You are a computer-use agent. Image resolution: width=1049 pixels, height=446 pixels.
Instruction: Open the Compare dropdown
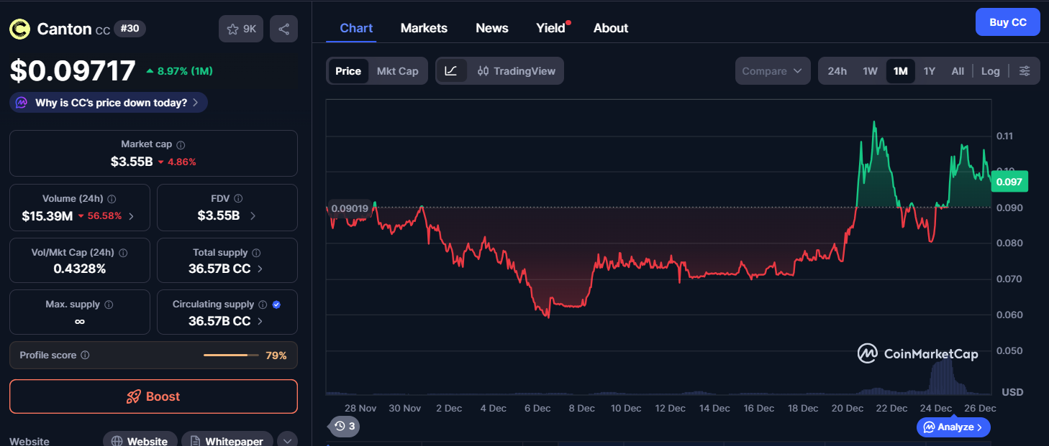772,71
